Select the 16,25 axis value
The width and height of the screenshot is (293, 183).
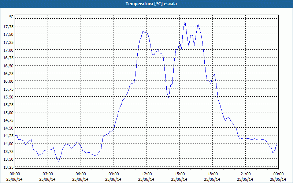tap(8, 74)
